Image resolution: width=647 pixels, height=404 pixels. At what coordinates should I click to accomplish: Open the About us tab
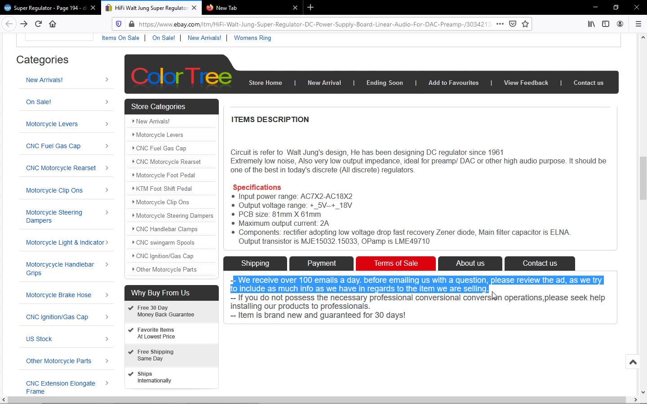tap(470, 263)
